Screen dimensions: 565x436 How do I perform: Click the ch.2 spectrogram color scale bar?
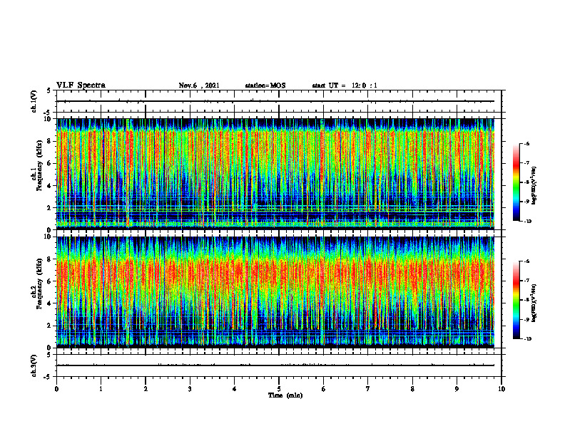pyautogui.click(x=516, y=300)
